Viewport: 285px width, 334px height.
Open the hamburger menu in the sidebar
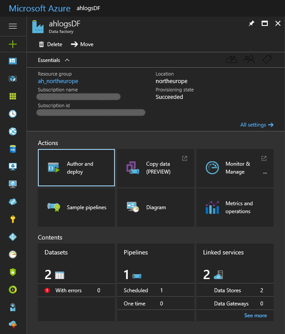(13, 26)
